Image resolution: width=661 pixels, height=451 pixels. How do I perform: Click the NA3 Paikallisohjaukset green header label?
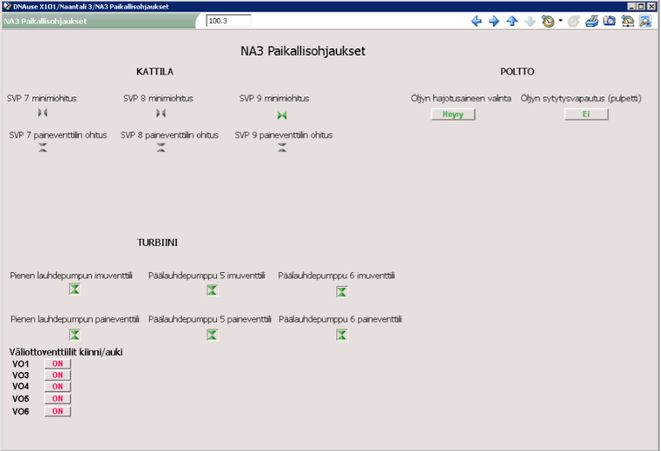click(45, 21)
